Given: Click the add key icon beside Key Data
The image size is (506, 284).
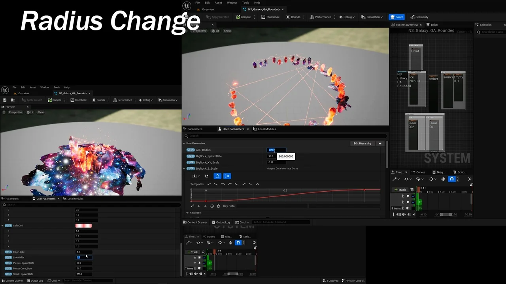Looking at the screenshot, I should coord(212,206).
